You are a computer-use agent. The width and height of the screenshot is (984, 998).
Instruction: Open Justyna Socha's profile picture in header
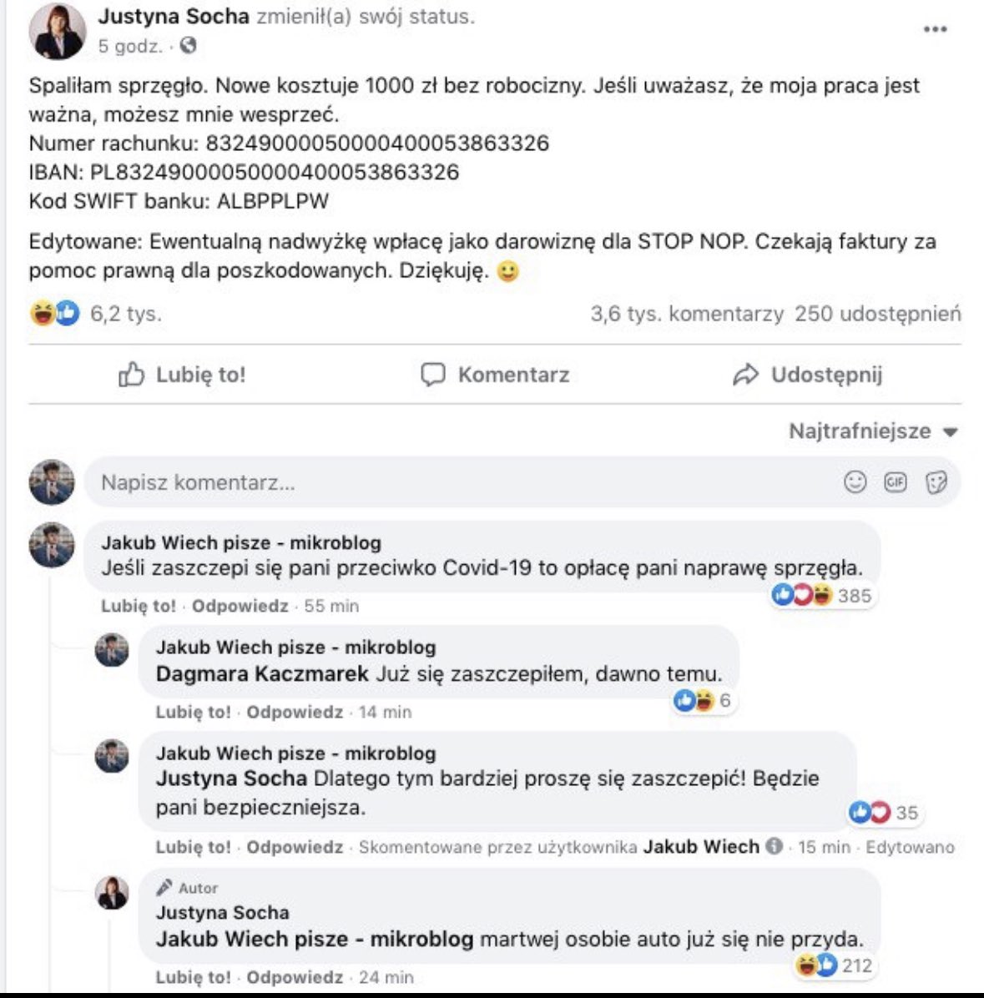[58, 32]
